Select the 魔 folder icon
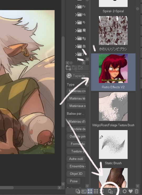Screen dimensions: 142x195 [79, 30]
